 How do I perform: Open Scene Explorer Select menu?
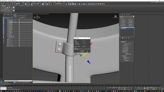point(5,14)
